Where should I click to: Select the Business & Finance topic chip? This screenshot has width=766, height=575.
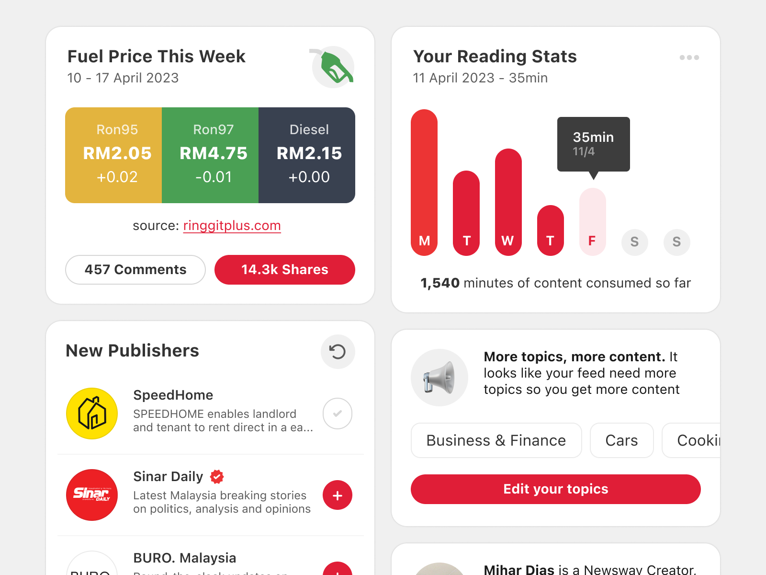496,440
